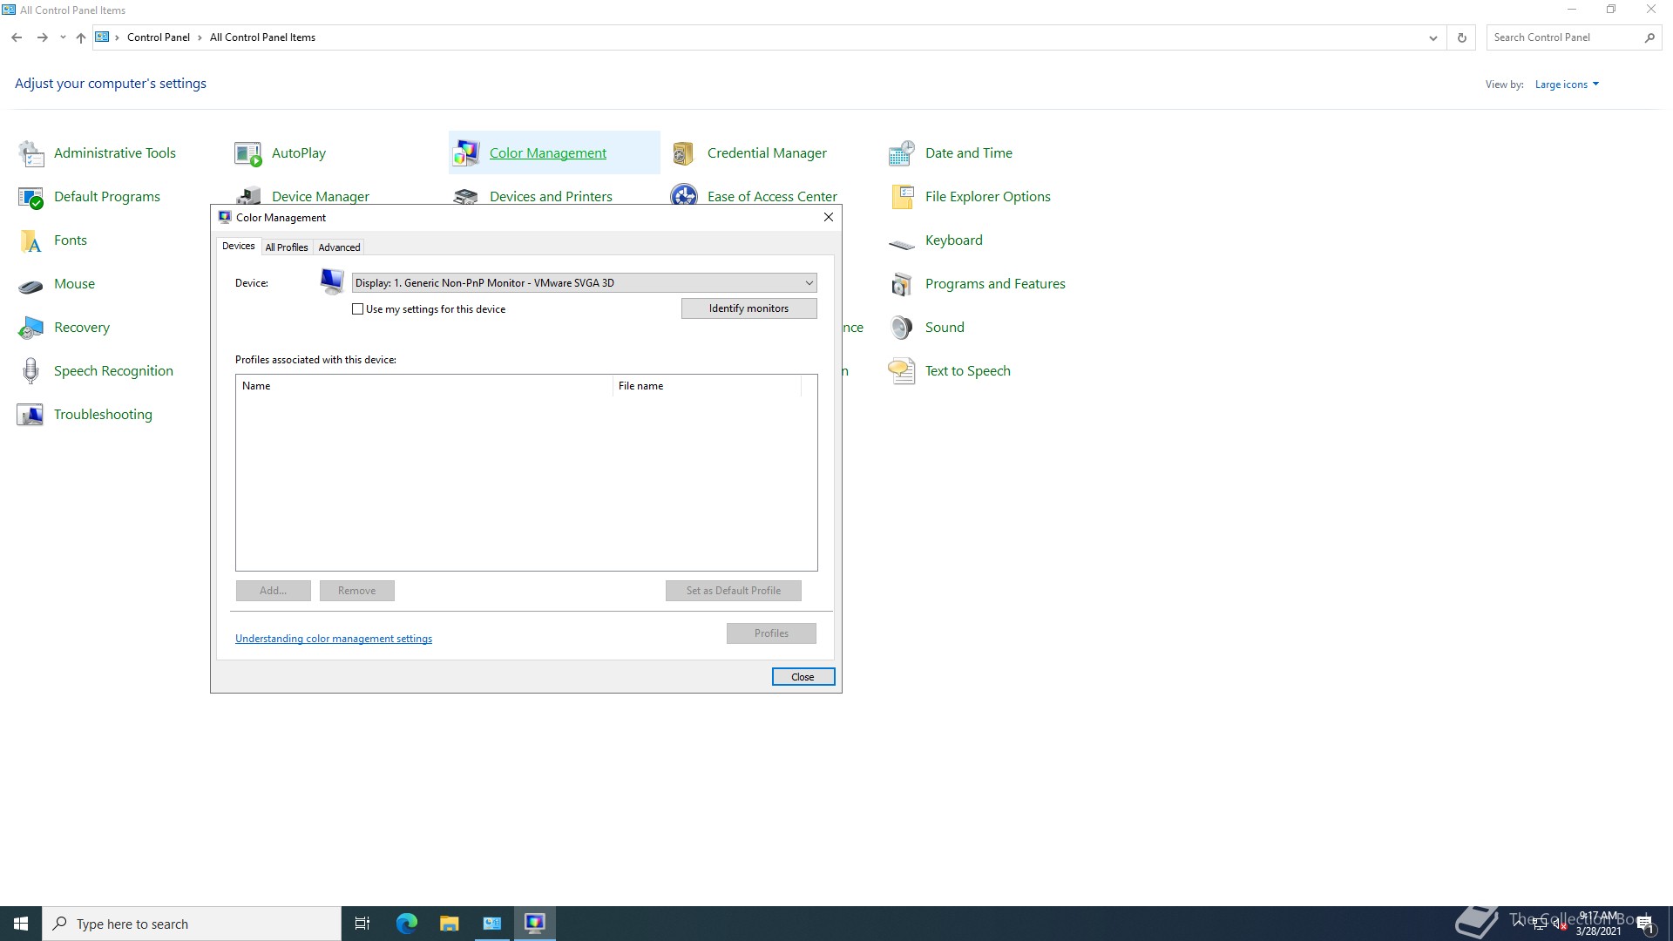The image size is (1673, 941).
Task: Click the Search Control Panel field
Action: (1564, 37)
